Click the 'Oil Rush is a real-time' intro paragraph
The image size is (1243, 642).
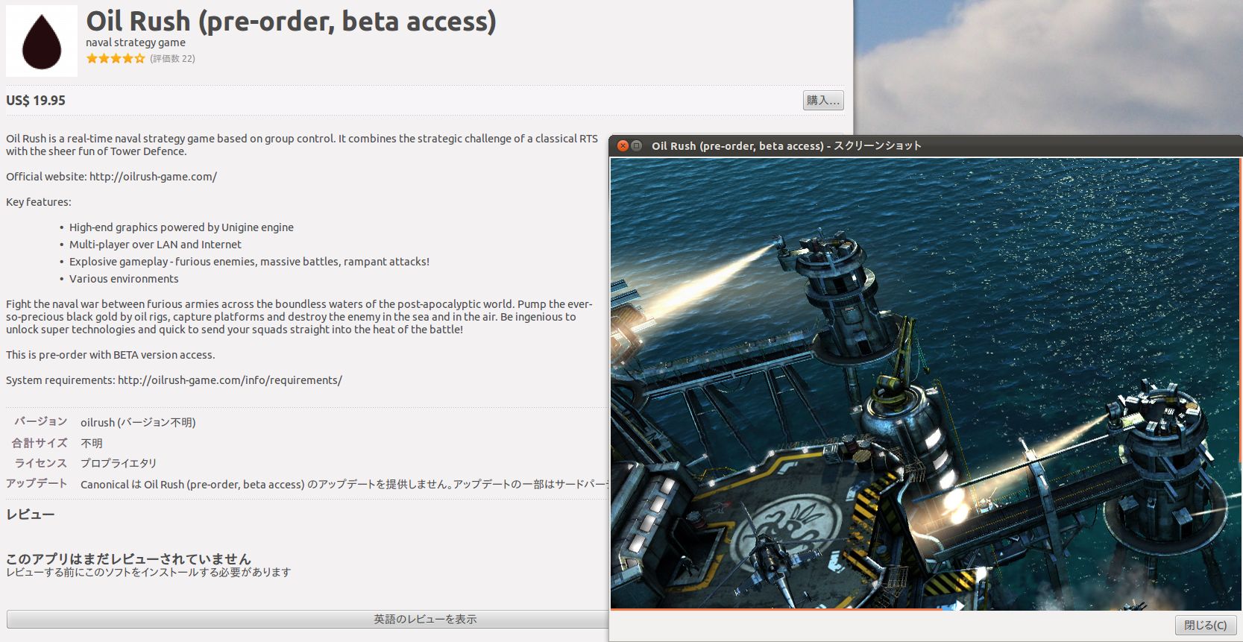[302, 145]
